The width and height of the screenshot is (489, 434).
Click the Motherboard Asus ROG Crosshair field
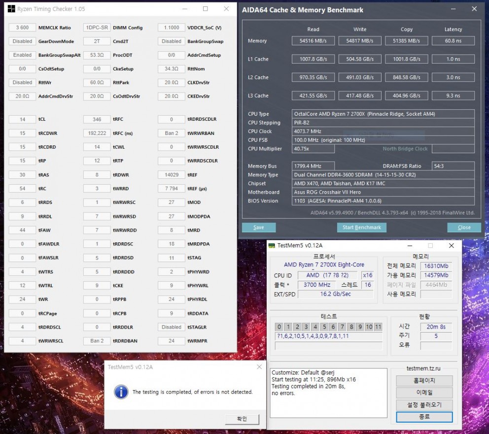pos(383,192)
